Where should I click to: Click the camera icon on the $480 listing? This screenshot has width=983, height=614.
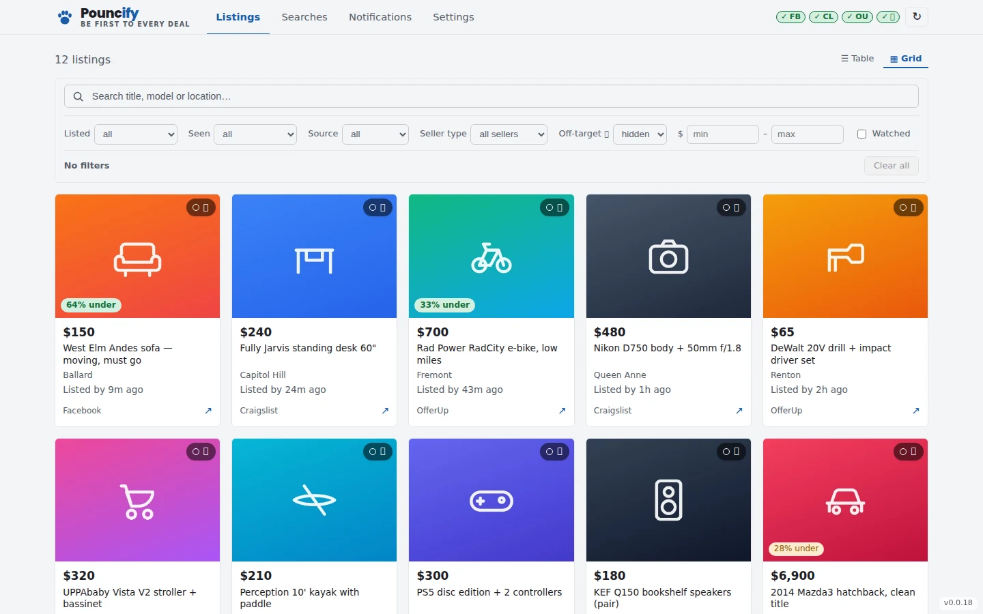pyautogui.click(x=668, y=257)
